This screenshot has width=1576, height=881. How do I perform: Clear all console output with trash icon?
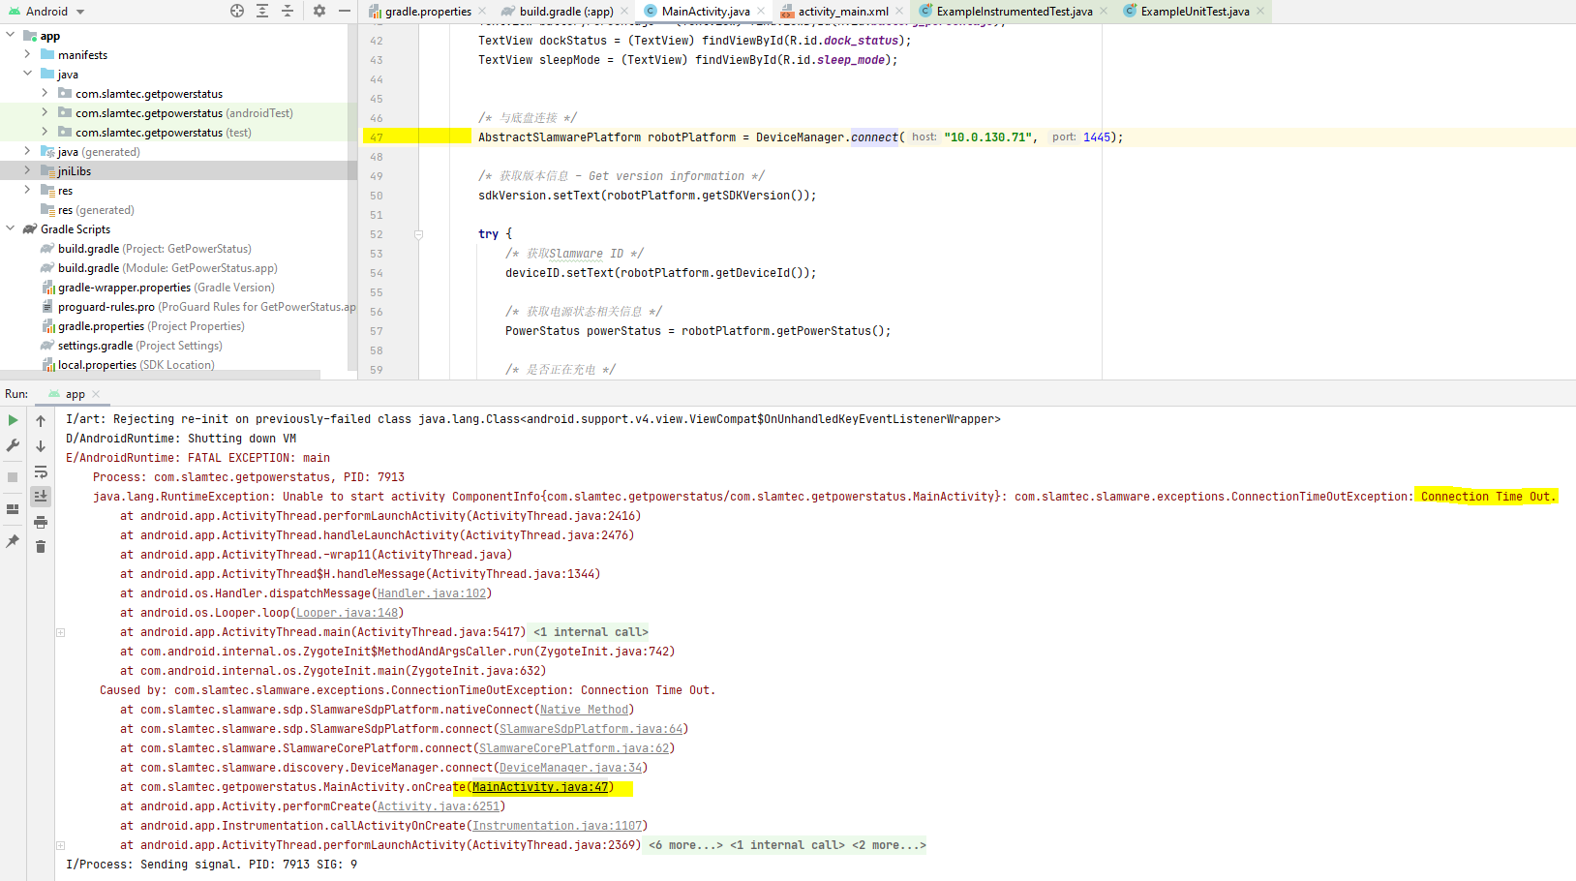[x=41, y=546]
